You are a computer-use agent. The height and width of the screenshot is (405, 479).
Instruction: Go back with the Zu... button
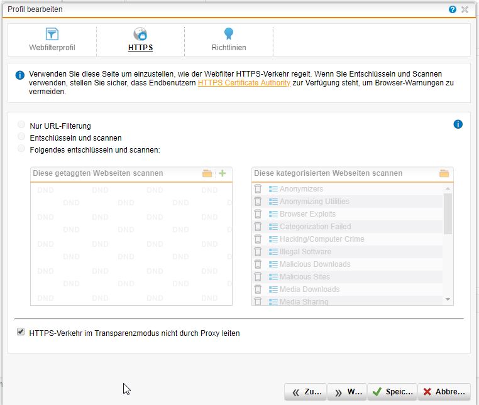(305, 392)
